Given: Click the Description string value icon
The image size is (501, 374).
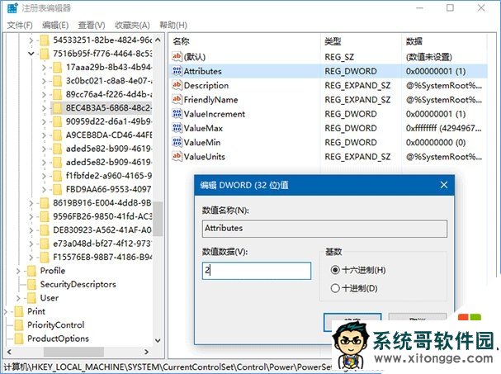Looking at the screenshot, I should pyautogui.click(x=177, y=85).
